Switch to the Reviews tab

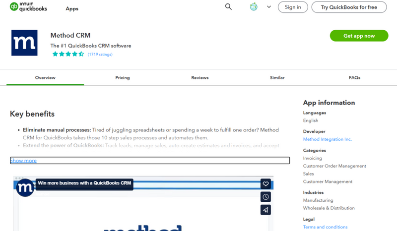click(x=200, y=78)
